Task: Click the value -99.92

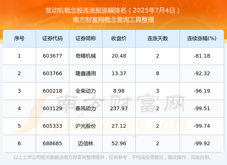Action: click(x=202, y=144)
